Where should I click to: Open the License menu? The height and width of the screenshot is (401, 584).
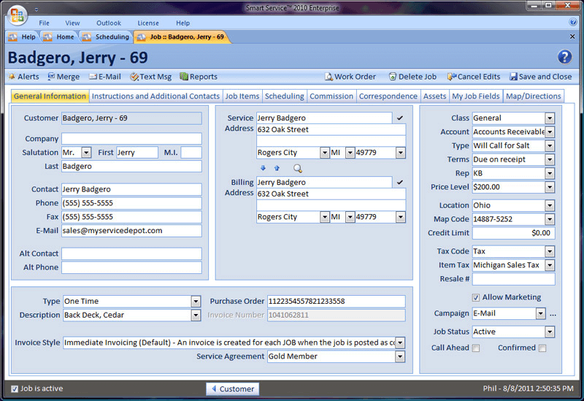pos(148,23)
